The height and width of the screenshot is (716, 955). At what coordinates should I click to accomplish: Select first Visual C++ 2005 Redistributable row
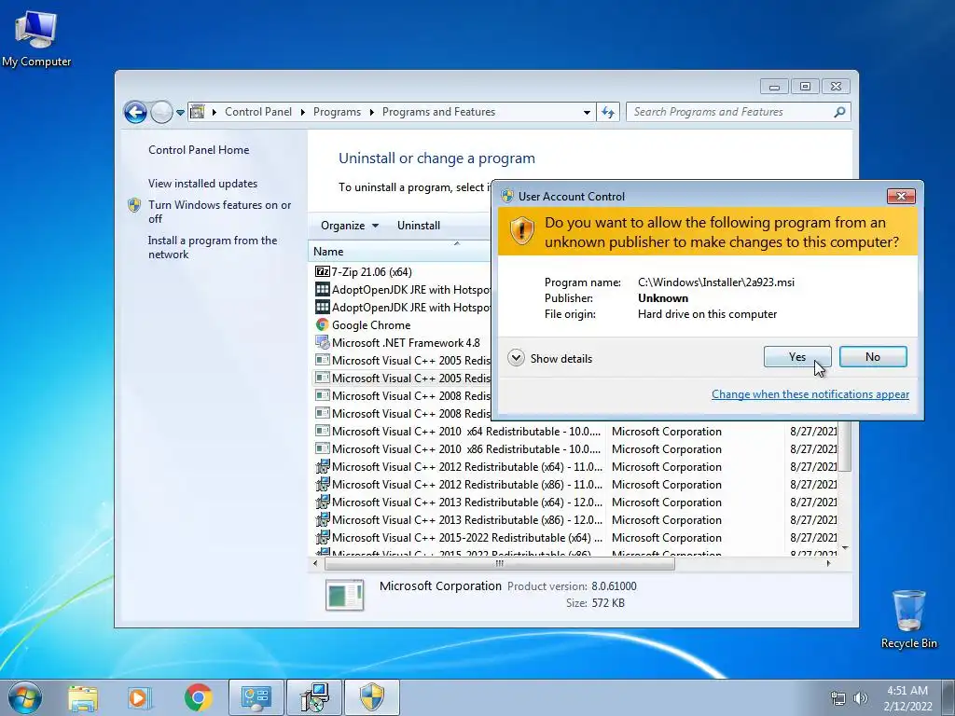point(402,361)
